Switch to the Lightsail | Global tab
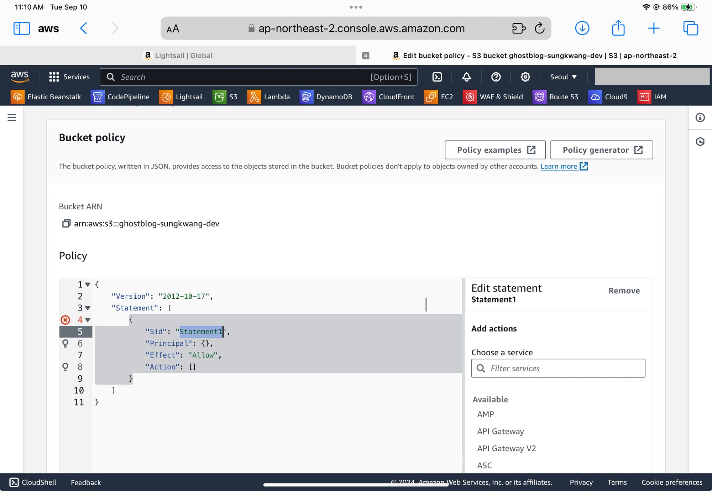712x491 pixels. point(178,56)
